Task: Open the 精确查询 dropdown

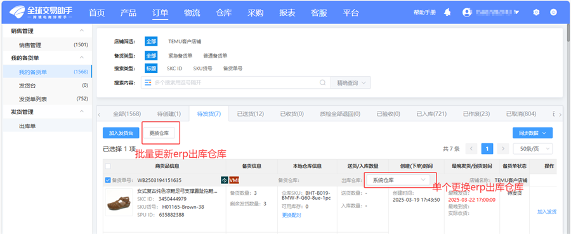Action: [x=351, y=82]
